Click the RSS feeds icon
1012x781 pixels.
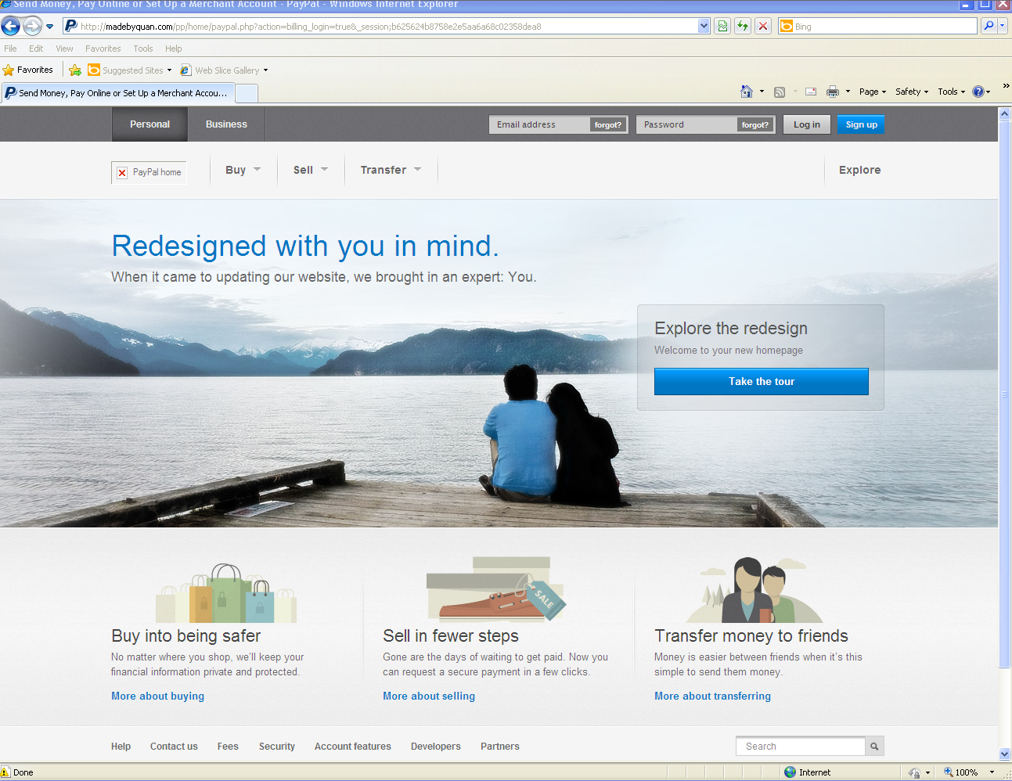coord(780,92)
